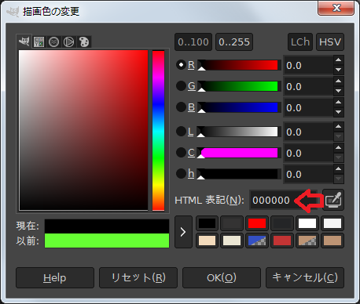Switch to the CMYK selector tab
360x304 pixels.
click(x=39, y=42)
